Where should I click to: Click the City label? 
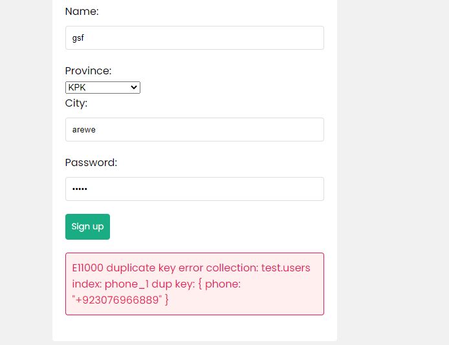(76, 103)
